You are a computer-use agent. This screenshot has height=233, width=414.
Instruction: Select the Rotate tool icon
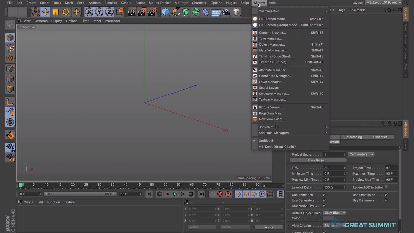[x=66, y=12]
